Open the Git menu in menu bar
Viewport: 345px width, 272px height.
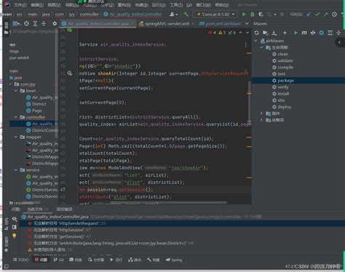coord(189,5)
